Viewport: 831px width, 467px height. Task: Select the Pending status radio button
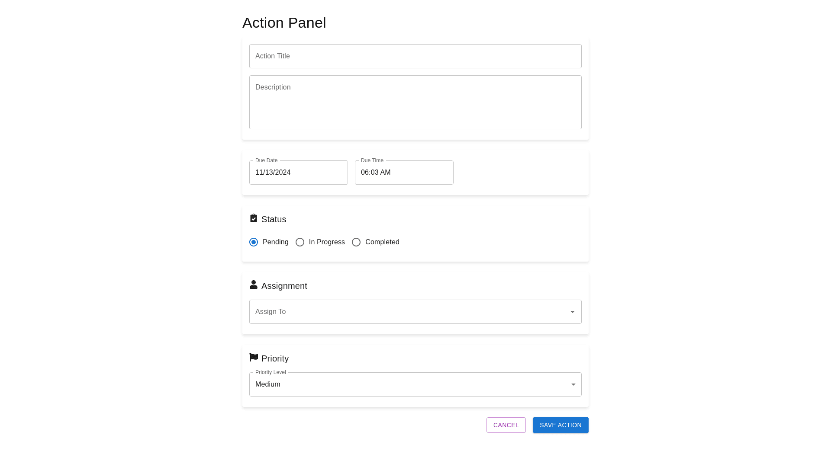[254, 242]
